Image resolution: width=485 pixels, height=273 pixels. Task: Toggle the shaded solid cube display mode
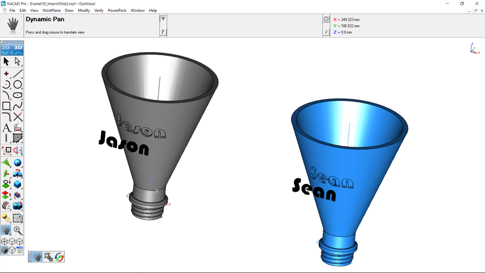point(5,250)
